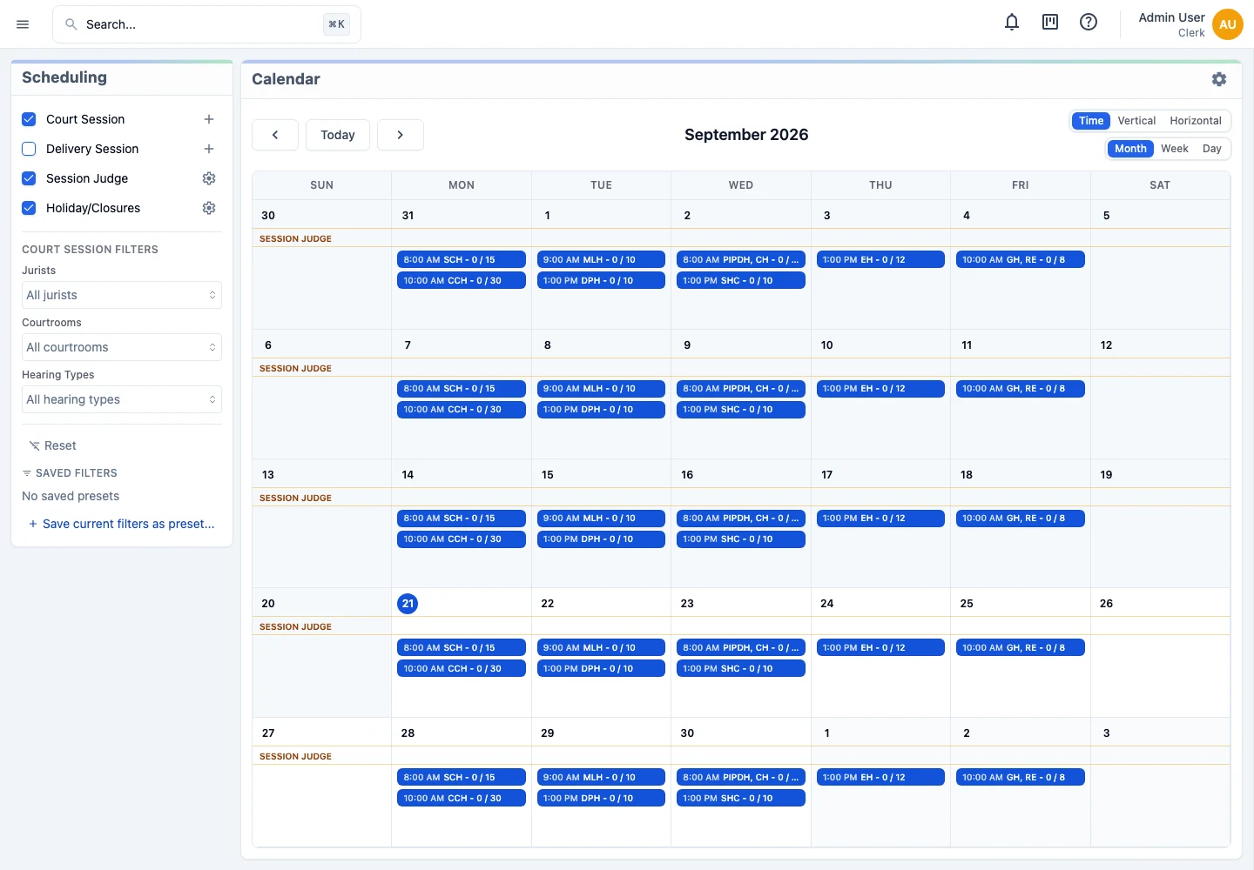Viewport: 1254px width, 870px height.
Task: Open the notifications bell
Action: [x=1012, y=23]
